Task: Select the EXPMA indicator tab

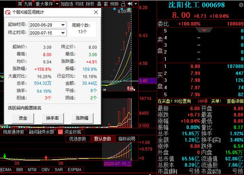Action: [75, 170]
